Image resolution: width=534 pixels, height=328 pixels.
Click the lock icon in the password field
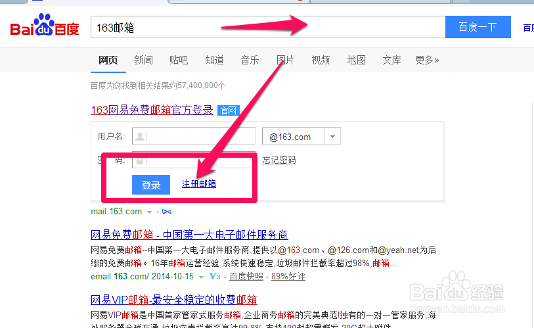coord(140,161)
